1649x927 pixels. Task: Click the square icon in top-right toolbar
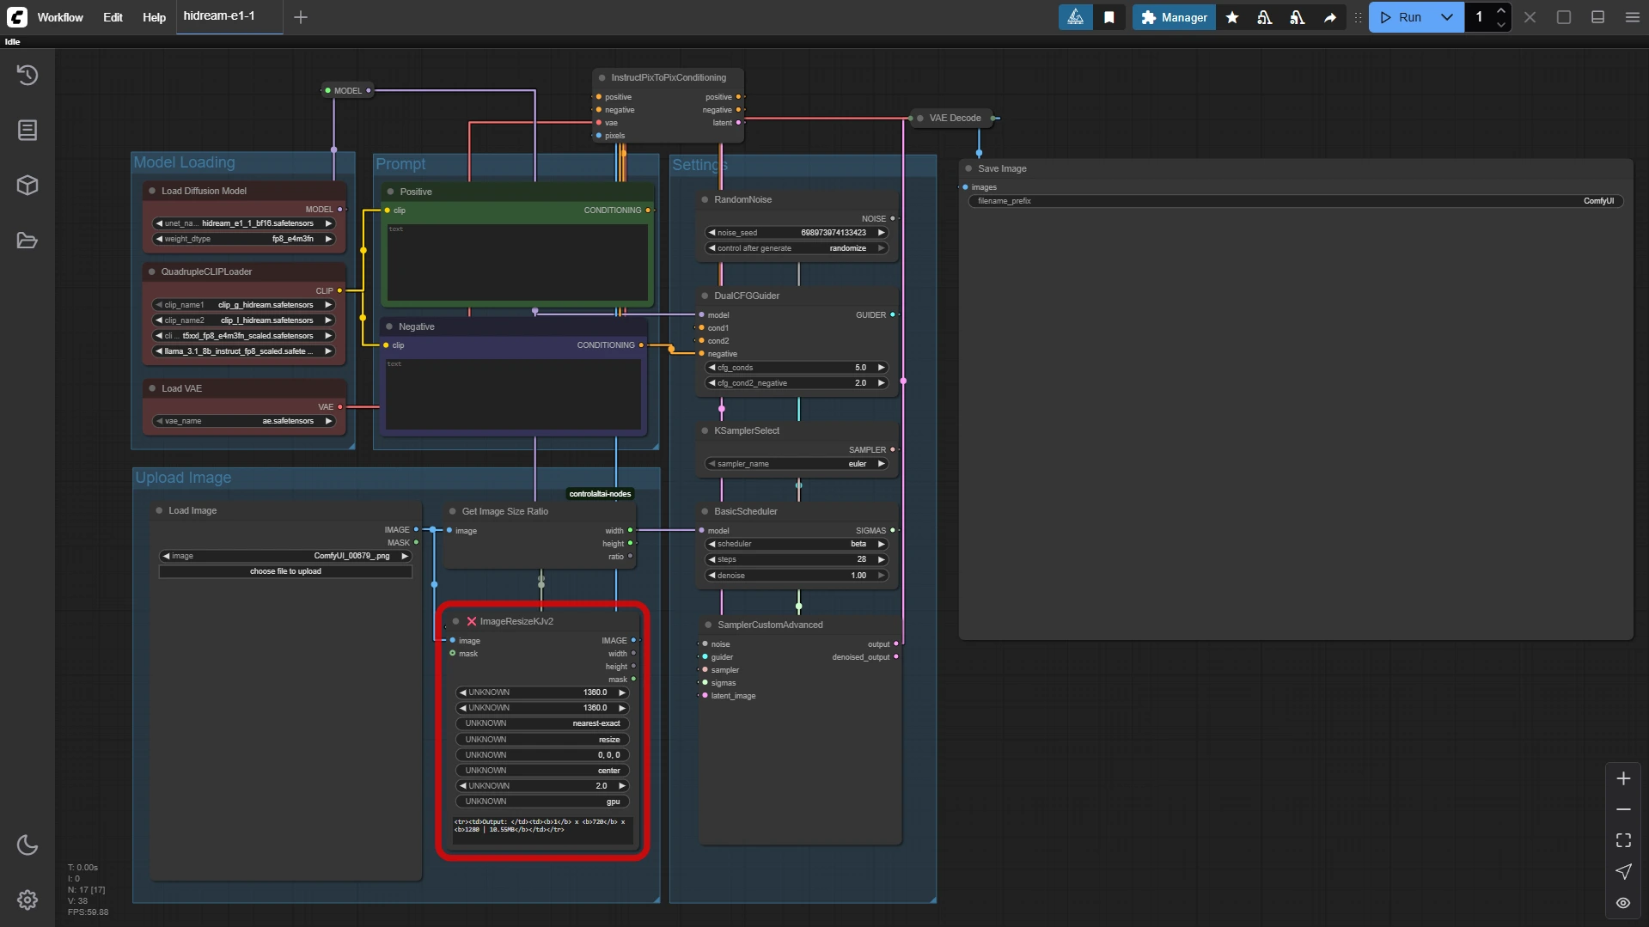click(x=1564, y=17)
